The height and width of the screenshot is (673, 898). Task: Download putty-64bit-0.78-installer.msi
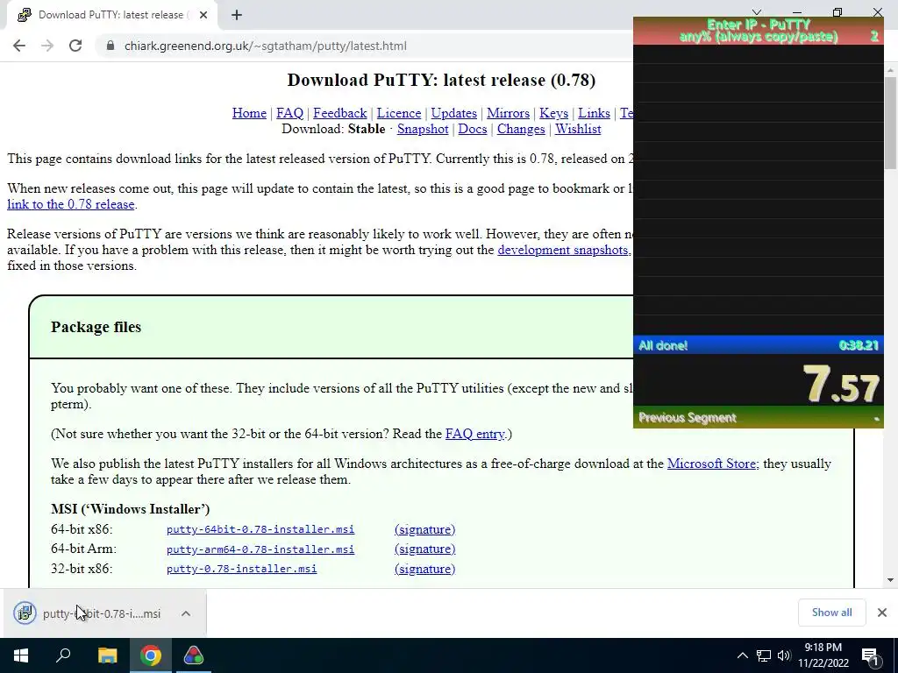pos(260,529)
